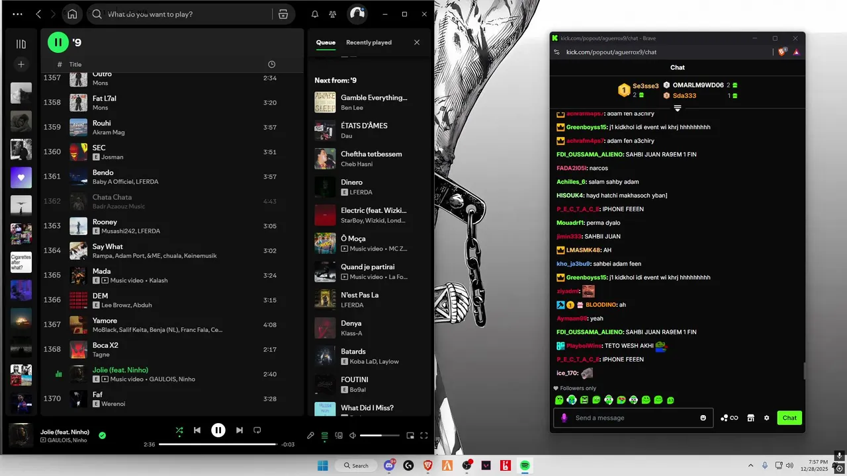847x476 pixels.
Task: Mute Spotify using the speaker icon
Action: 353,436
